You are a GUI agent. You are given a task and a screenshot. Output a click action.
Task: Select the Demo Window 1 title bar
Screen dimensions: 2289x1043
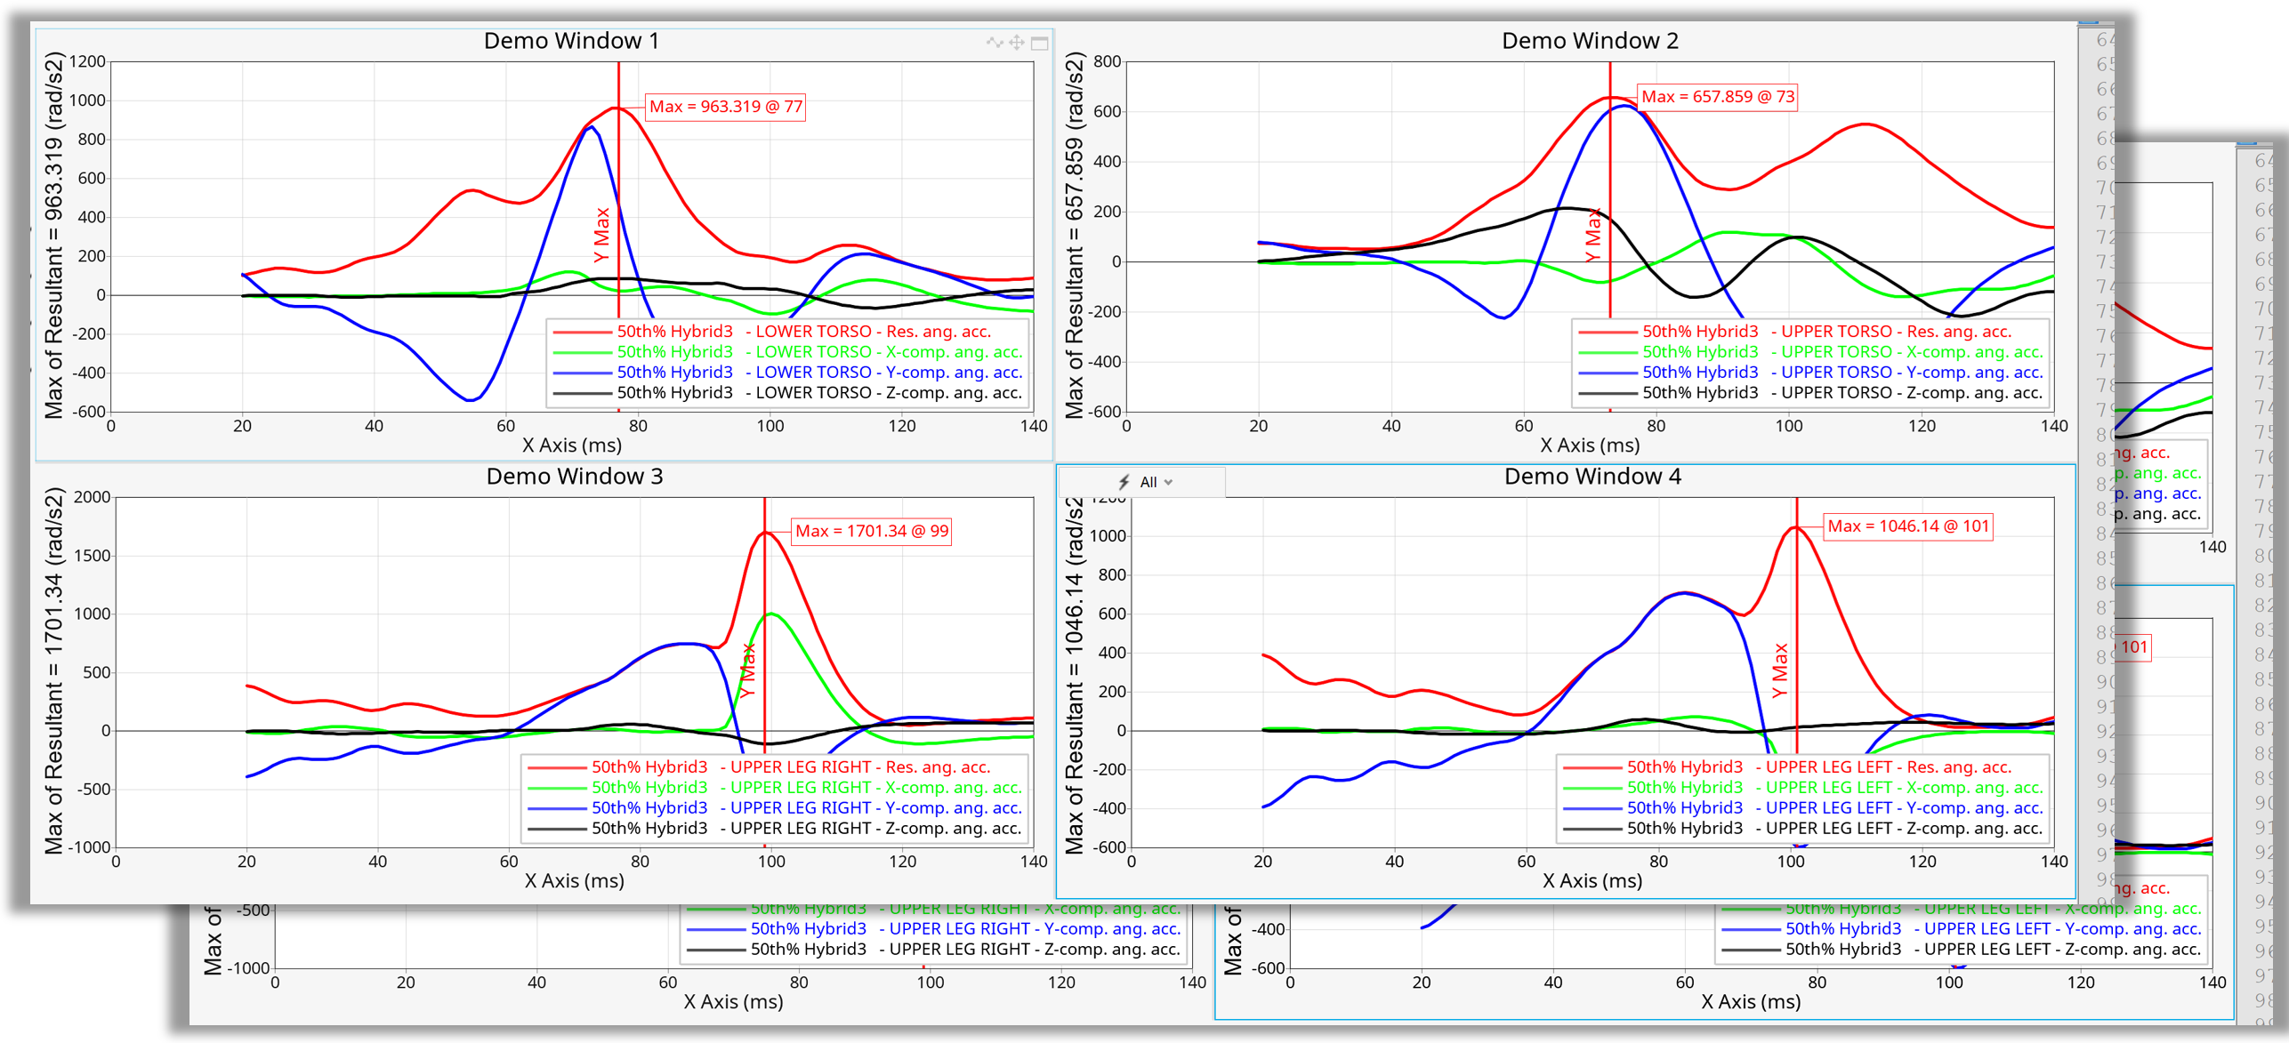tap(572, 40)
